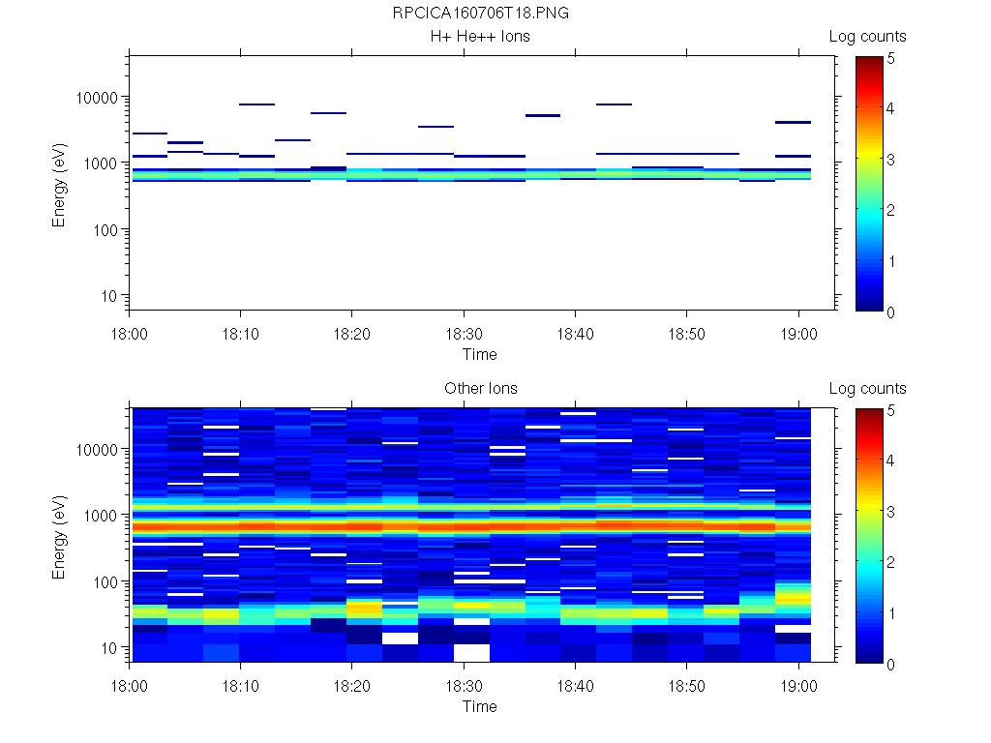This screenshot has height=743, width=991.
Task: Select the 18:00 tick under the H+ He++ plot
Action: [130, 334]
